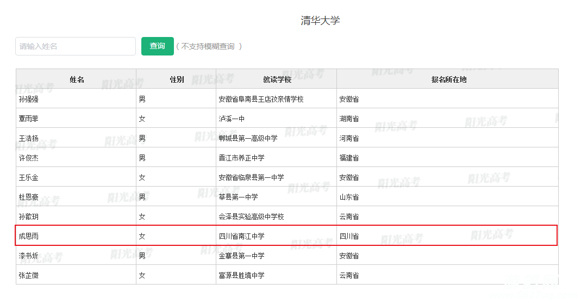
Task: Click 河南省 in 王浩扬's row
Action: coord(349,138)
